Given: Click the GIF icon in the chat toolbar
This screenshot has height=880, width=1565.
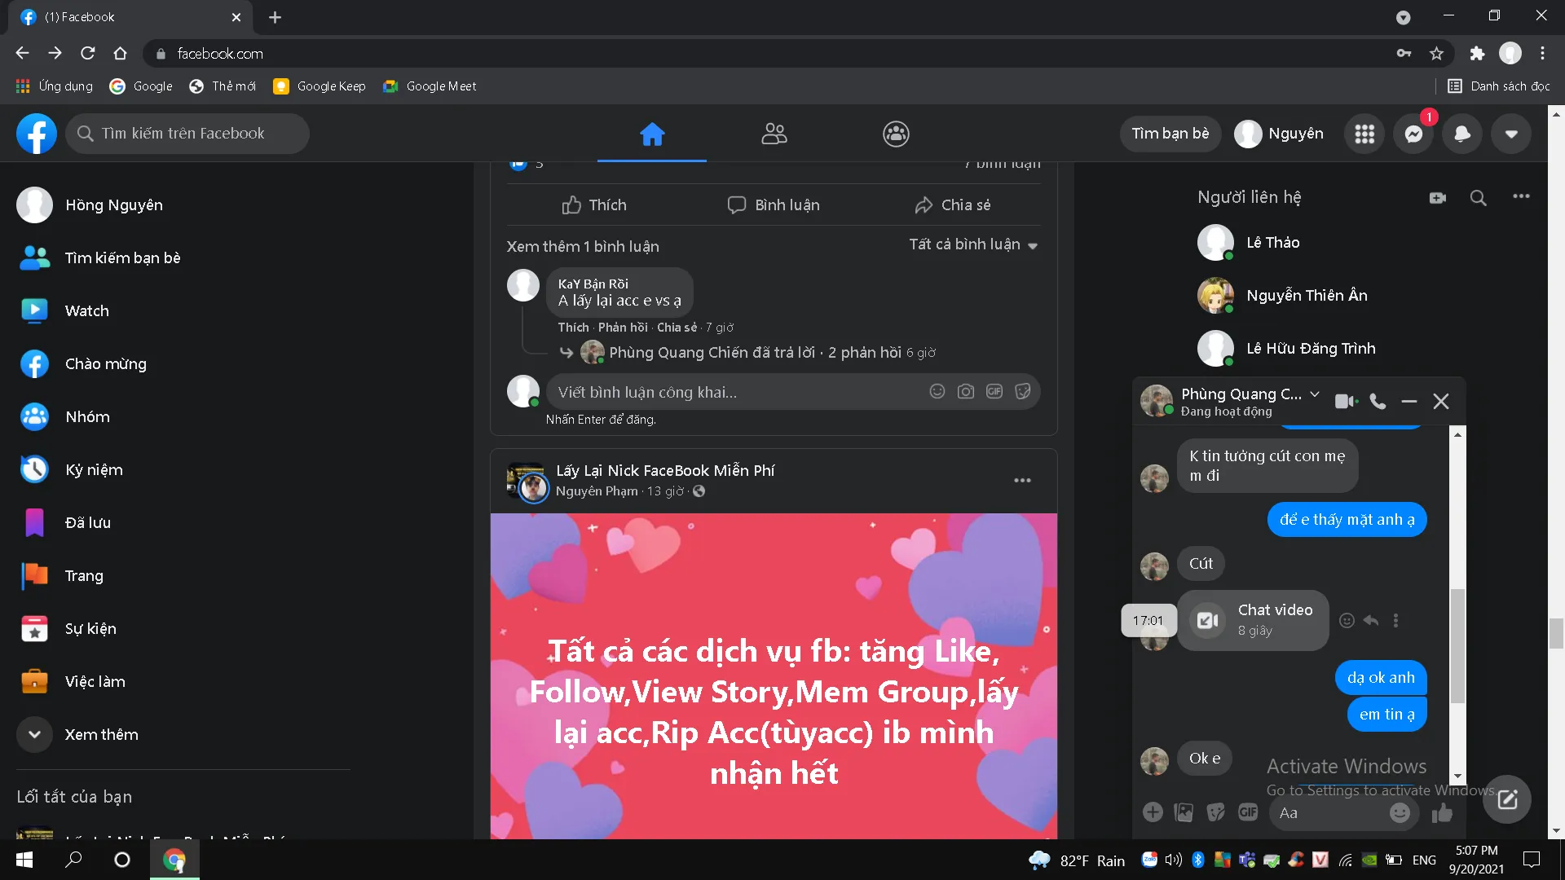Looking at the screenshot, I should tap(1248, 812).
